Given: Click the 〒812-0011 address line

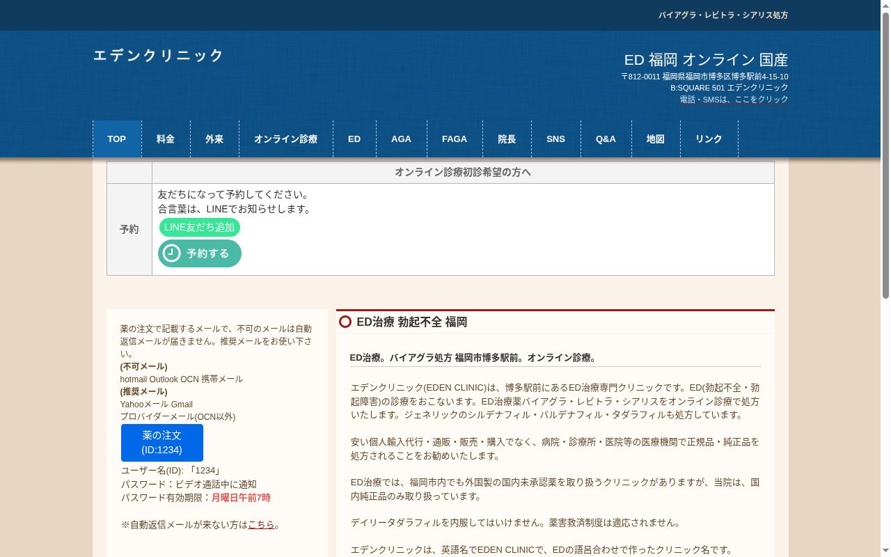Looking at the screenshot, I should click(x=704, y=77).
